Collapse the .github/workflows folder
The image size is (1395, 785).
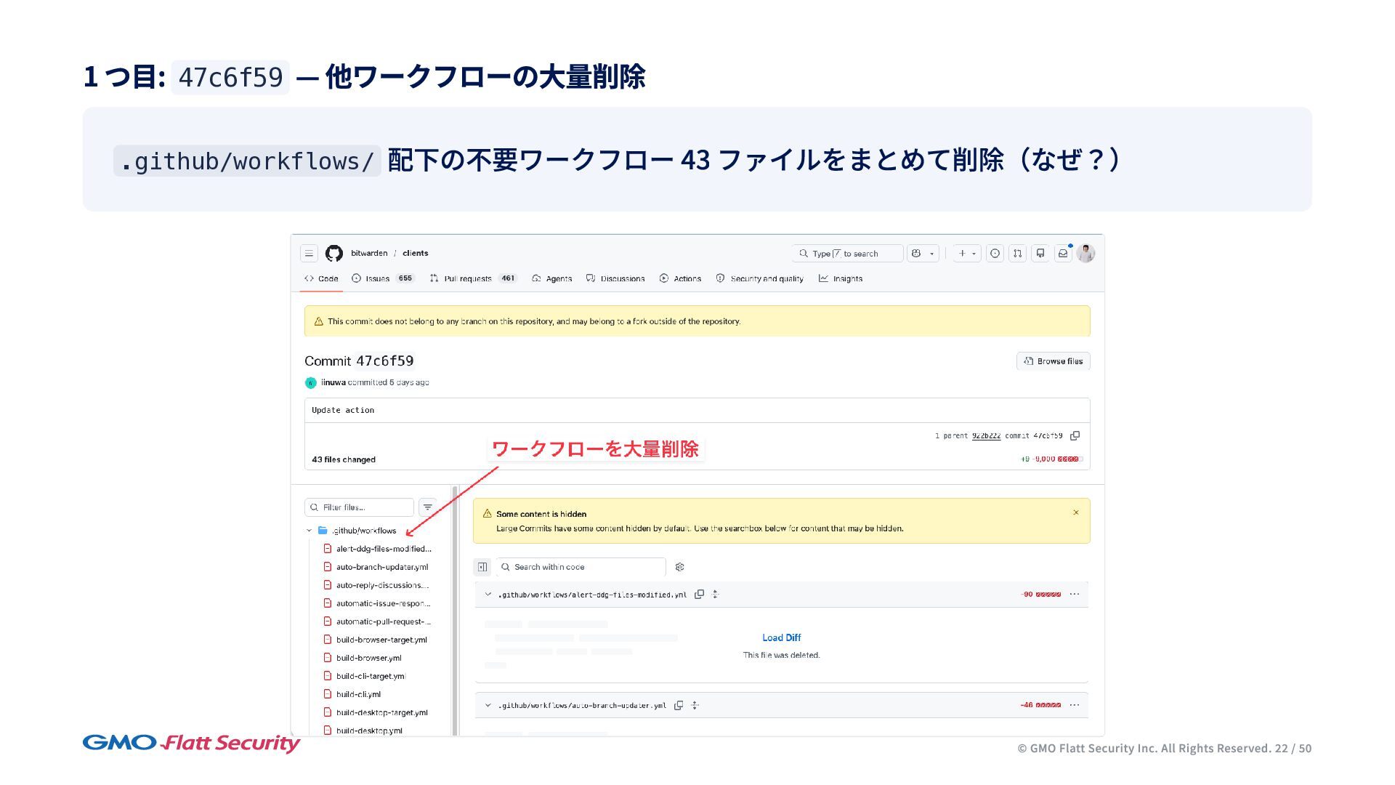310,531
